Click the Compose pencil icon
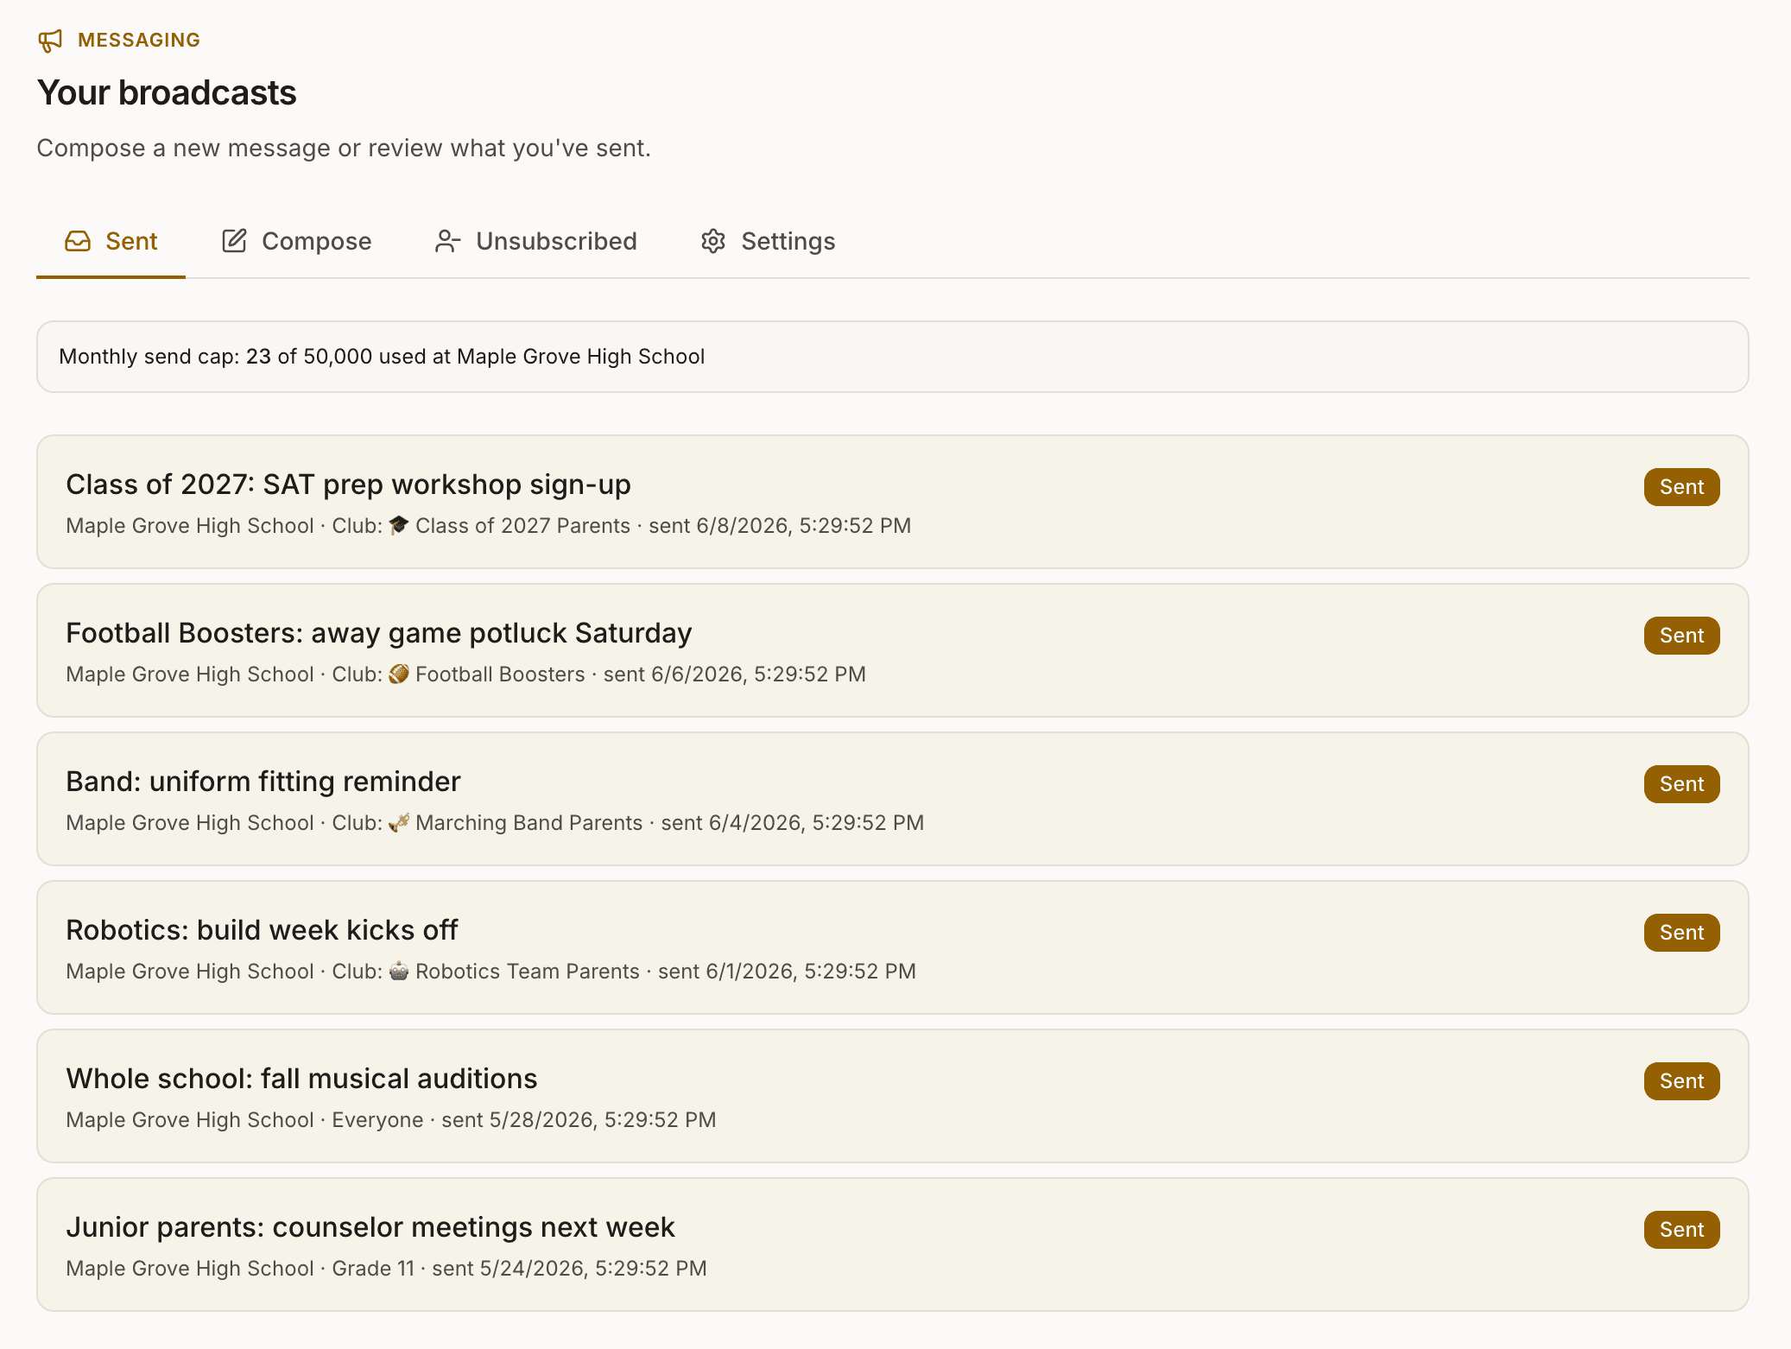The height and width of the screenshot is (1349, 1791). [234, 241]
